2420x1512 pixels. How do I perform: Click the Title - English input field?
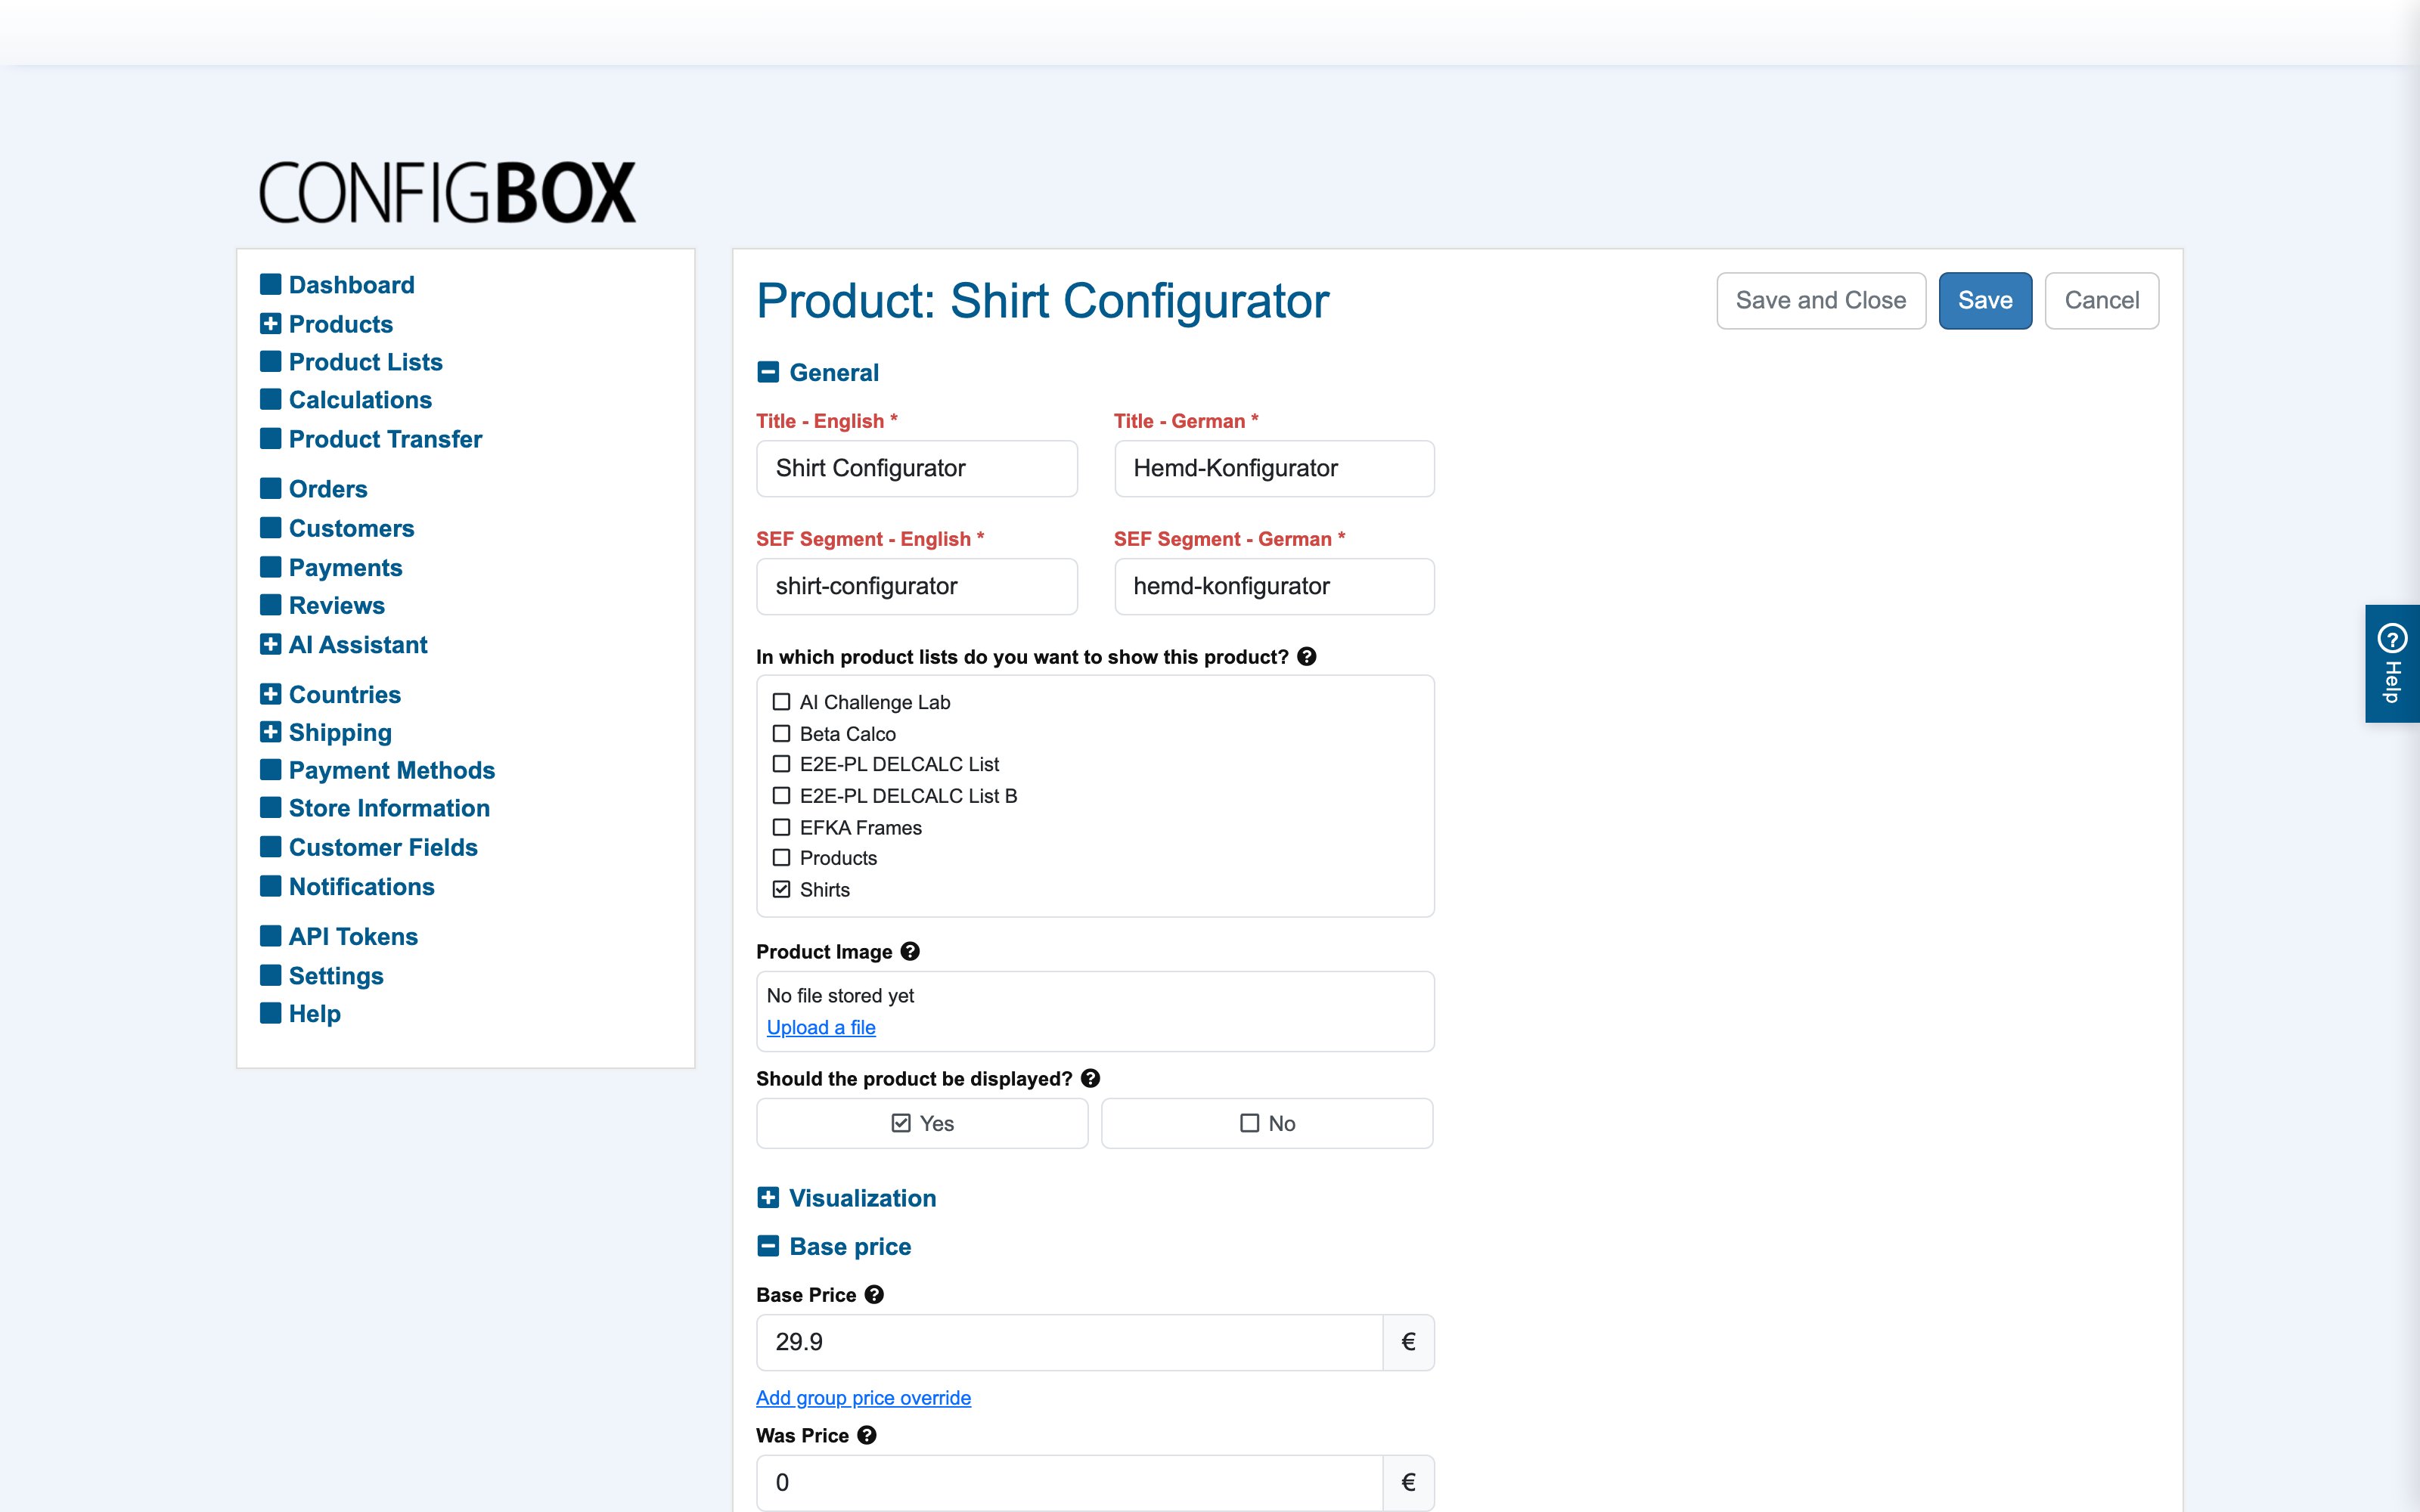[x=917, y=468]
